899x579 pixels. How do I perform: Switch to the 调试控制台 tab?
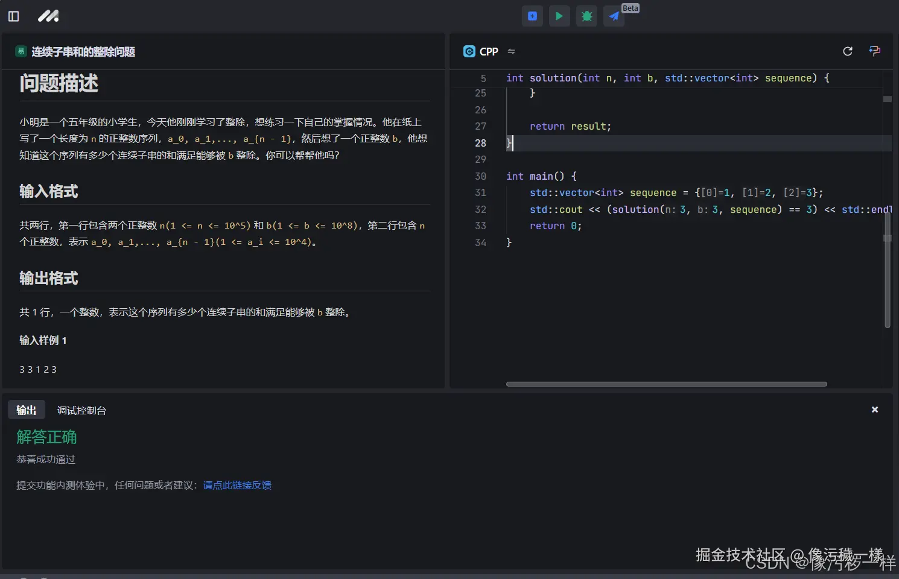(x=81, y=410)
